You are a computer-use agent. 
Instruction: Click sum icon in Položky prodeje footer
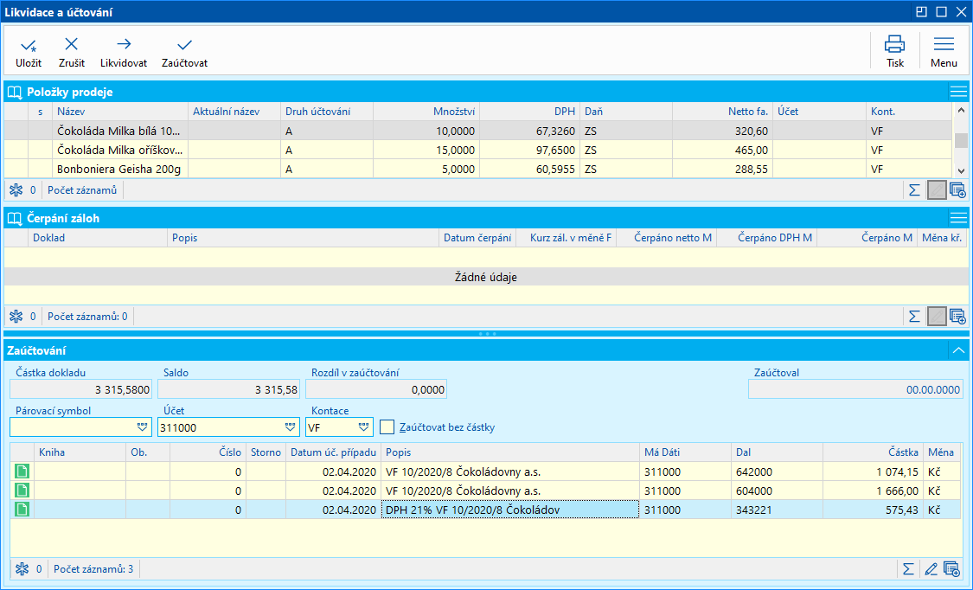coord(914,190)
